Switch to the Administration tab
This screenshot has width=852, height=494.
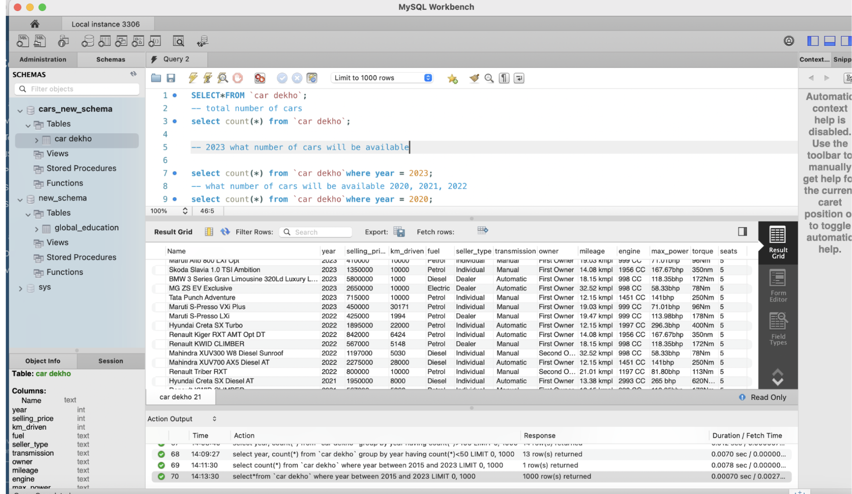[x=43, y=59]
